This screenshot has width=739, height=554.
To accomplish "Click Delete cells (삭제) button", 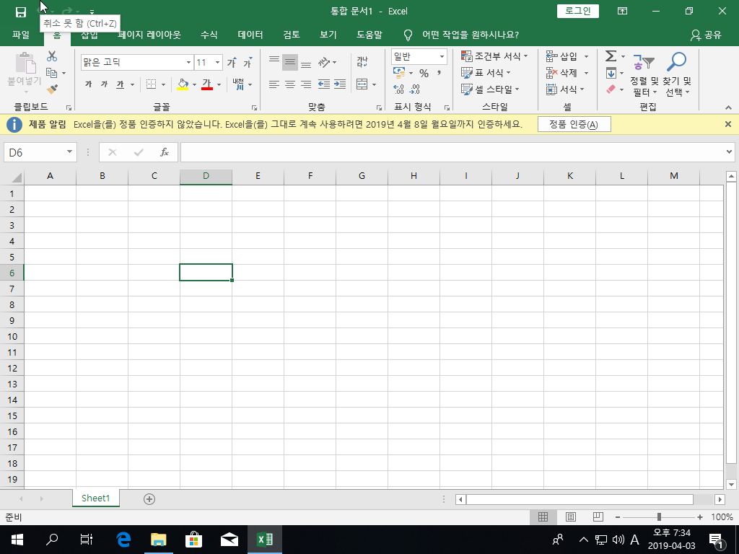I will 561,73.
